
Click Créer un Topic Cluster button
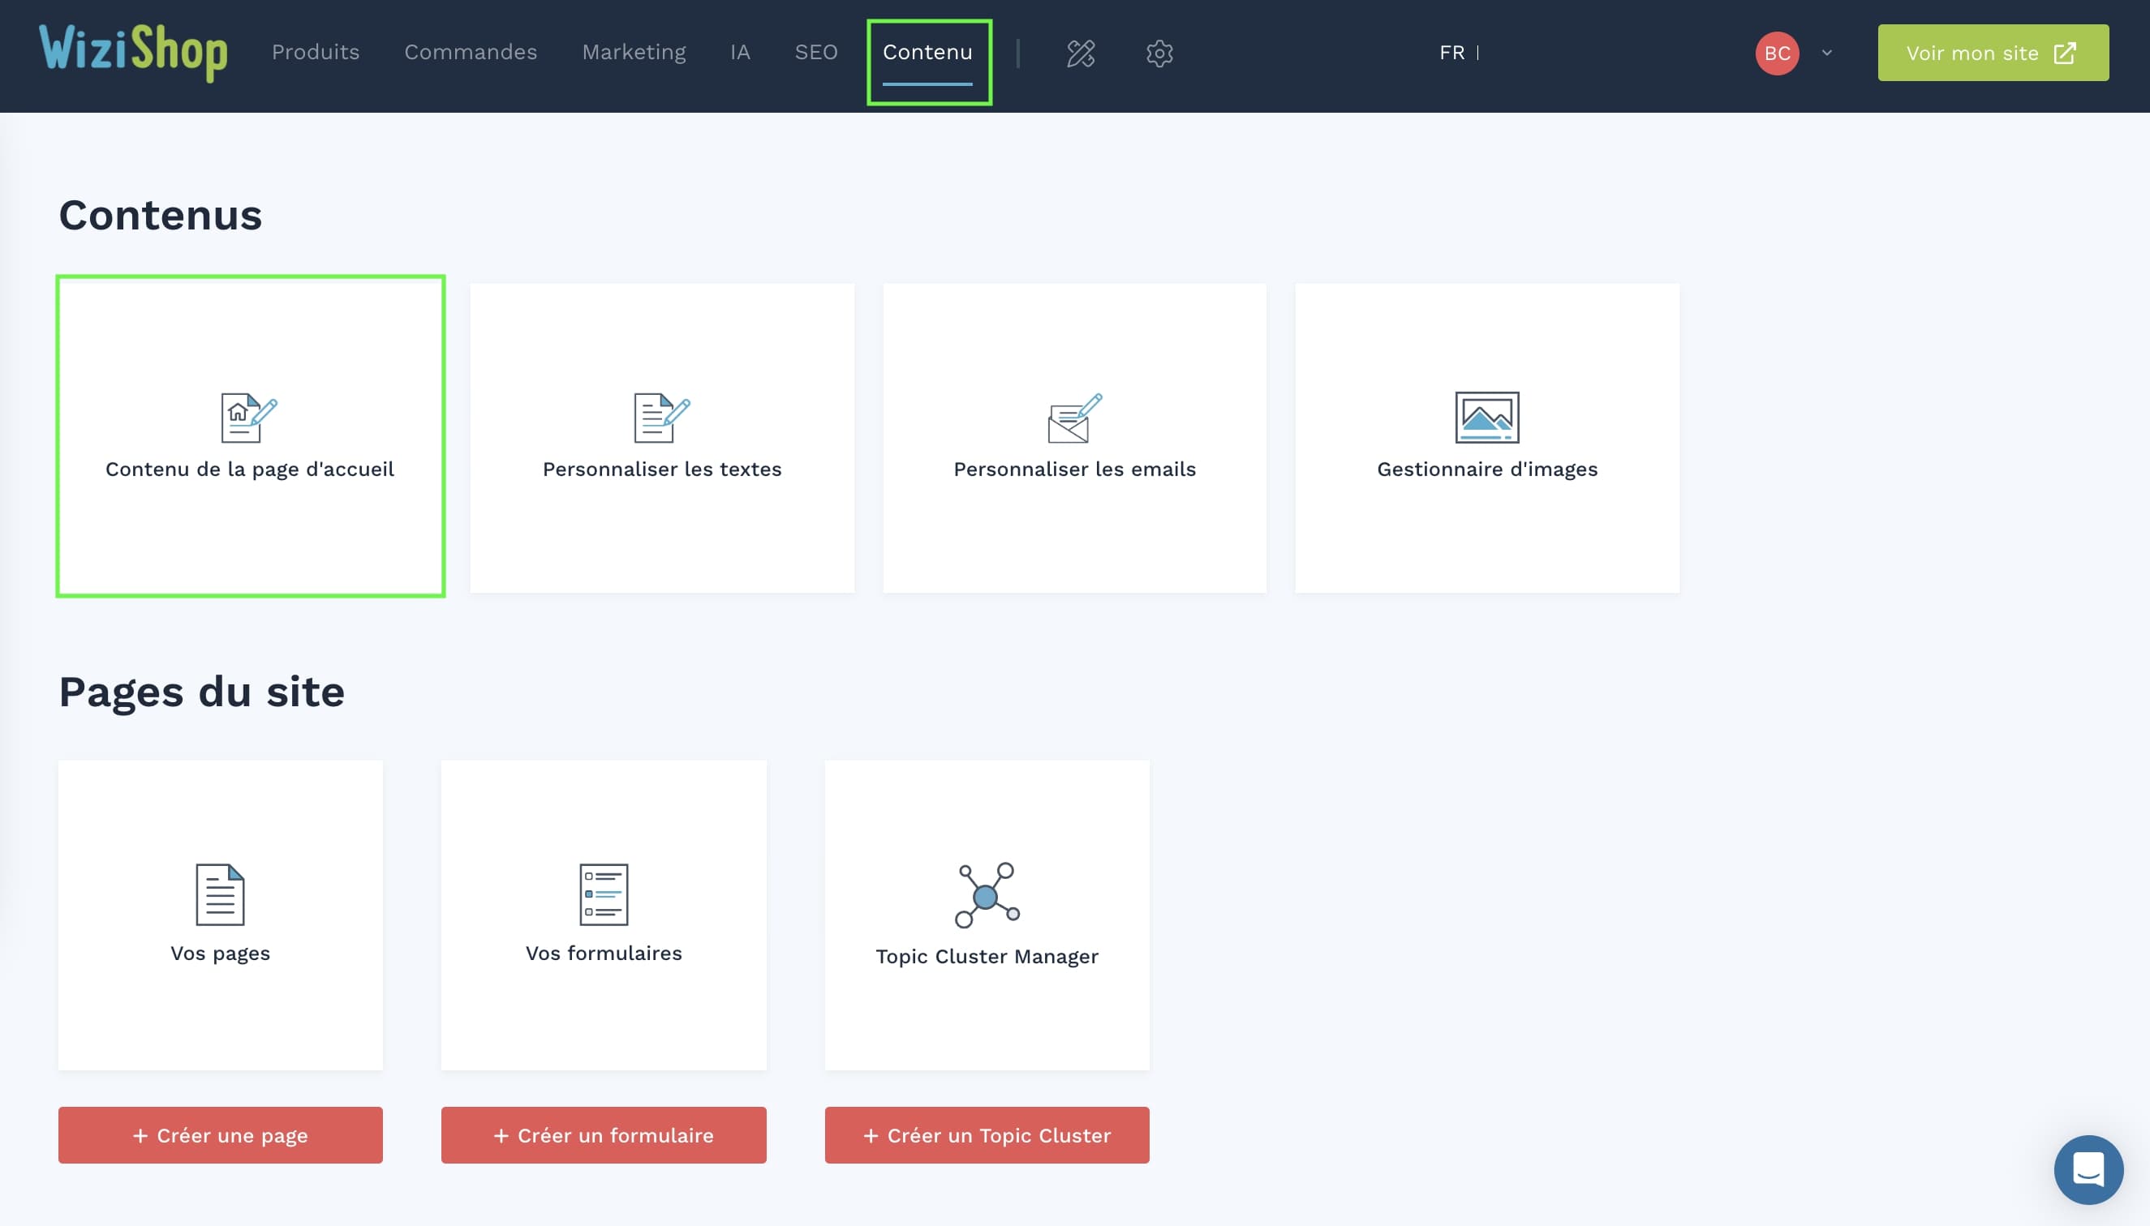pyautogui.click(x=987, y=1135)
